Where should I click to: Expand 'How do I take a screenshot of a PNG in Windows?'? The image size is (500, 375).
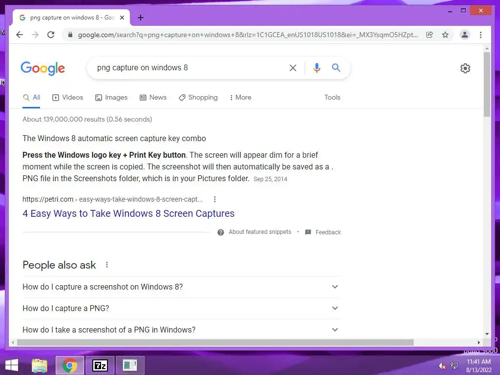click(x=182, y=330)
